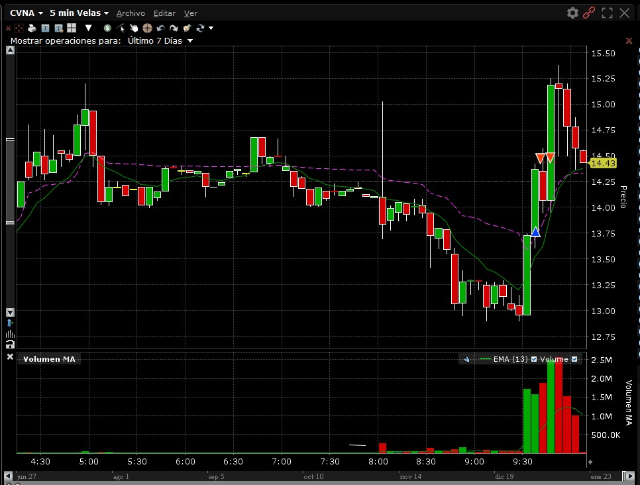640x485 pixels.
Task: Click the 'oct 10' date on timeline
Action: click(313, 476)
